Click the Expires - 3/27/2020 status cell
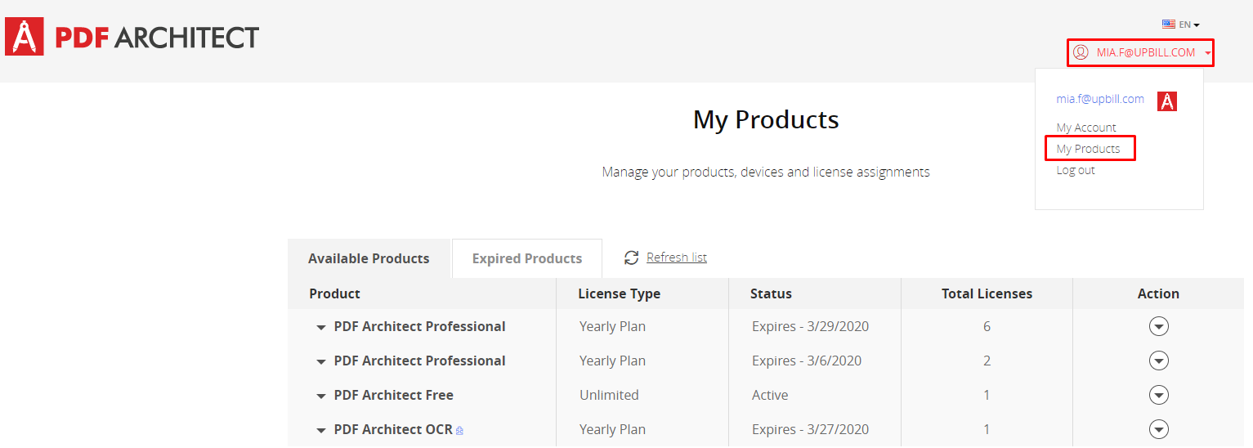 coord(810,429)
